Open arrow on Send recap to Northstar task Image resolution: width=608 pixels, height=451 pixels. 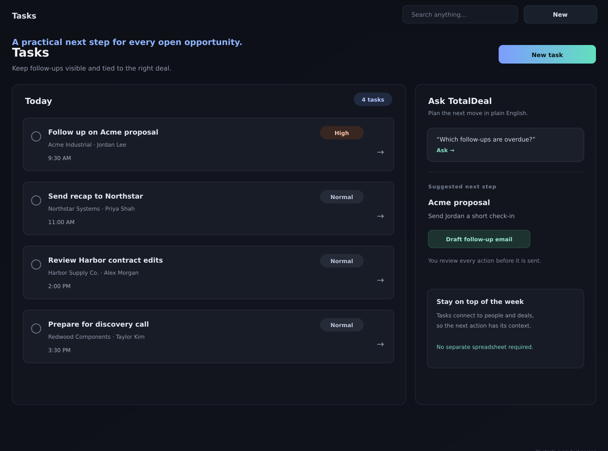point(380,216)
